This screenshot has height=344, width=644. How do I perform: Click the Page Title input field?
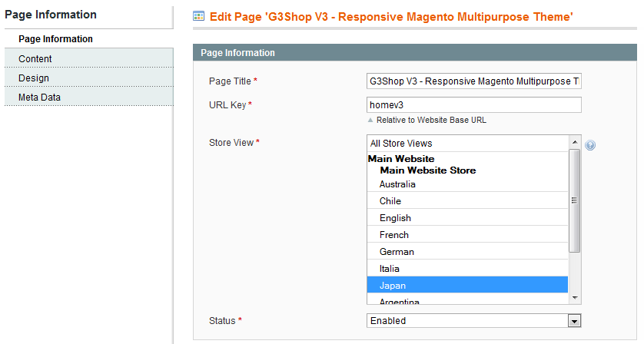point(473,81)
